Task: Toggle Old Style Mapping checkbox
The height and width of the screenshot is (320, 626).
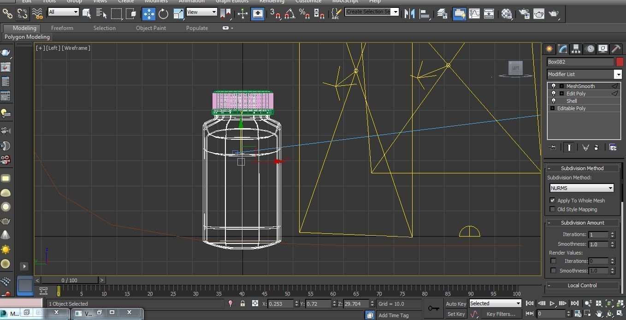Action: click(x=552, y=209)
